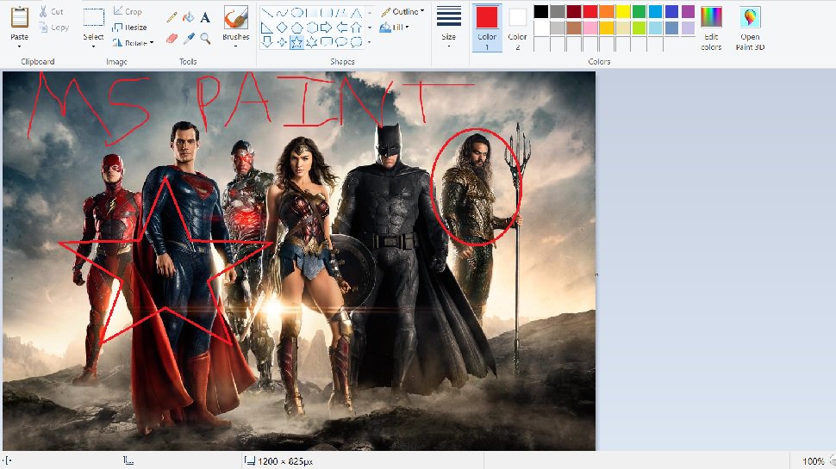Select the Eraser tool
This screenshot has width=836, height=469.
(x=172, y=38)
